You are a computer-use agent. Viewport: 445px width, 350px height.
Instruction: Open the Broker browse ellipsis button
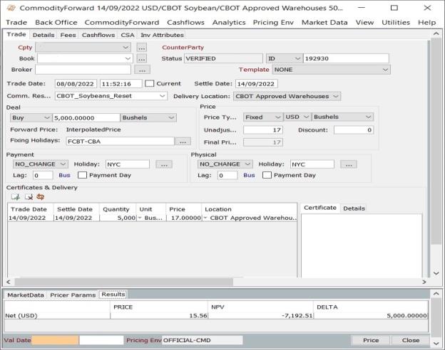(142, 70)
